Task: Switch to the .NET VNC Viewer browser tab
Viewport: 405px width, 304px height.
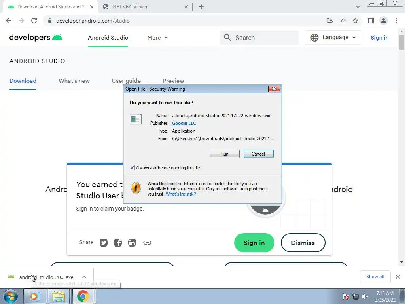Action: 145,7
